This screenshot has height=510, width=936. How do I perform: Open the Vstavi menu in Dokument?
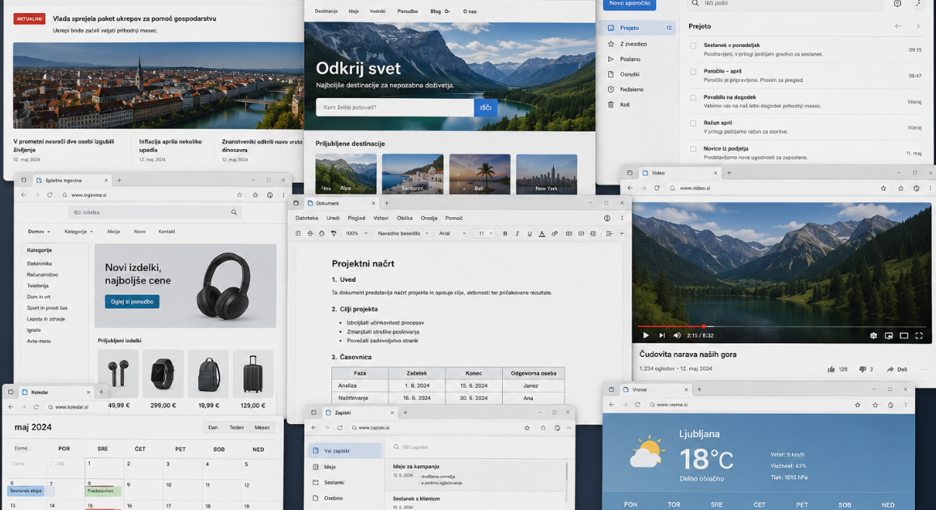381,219
